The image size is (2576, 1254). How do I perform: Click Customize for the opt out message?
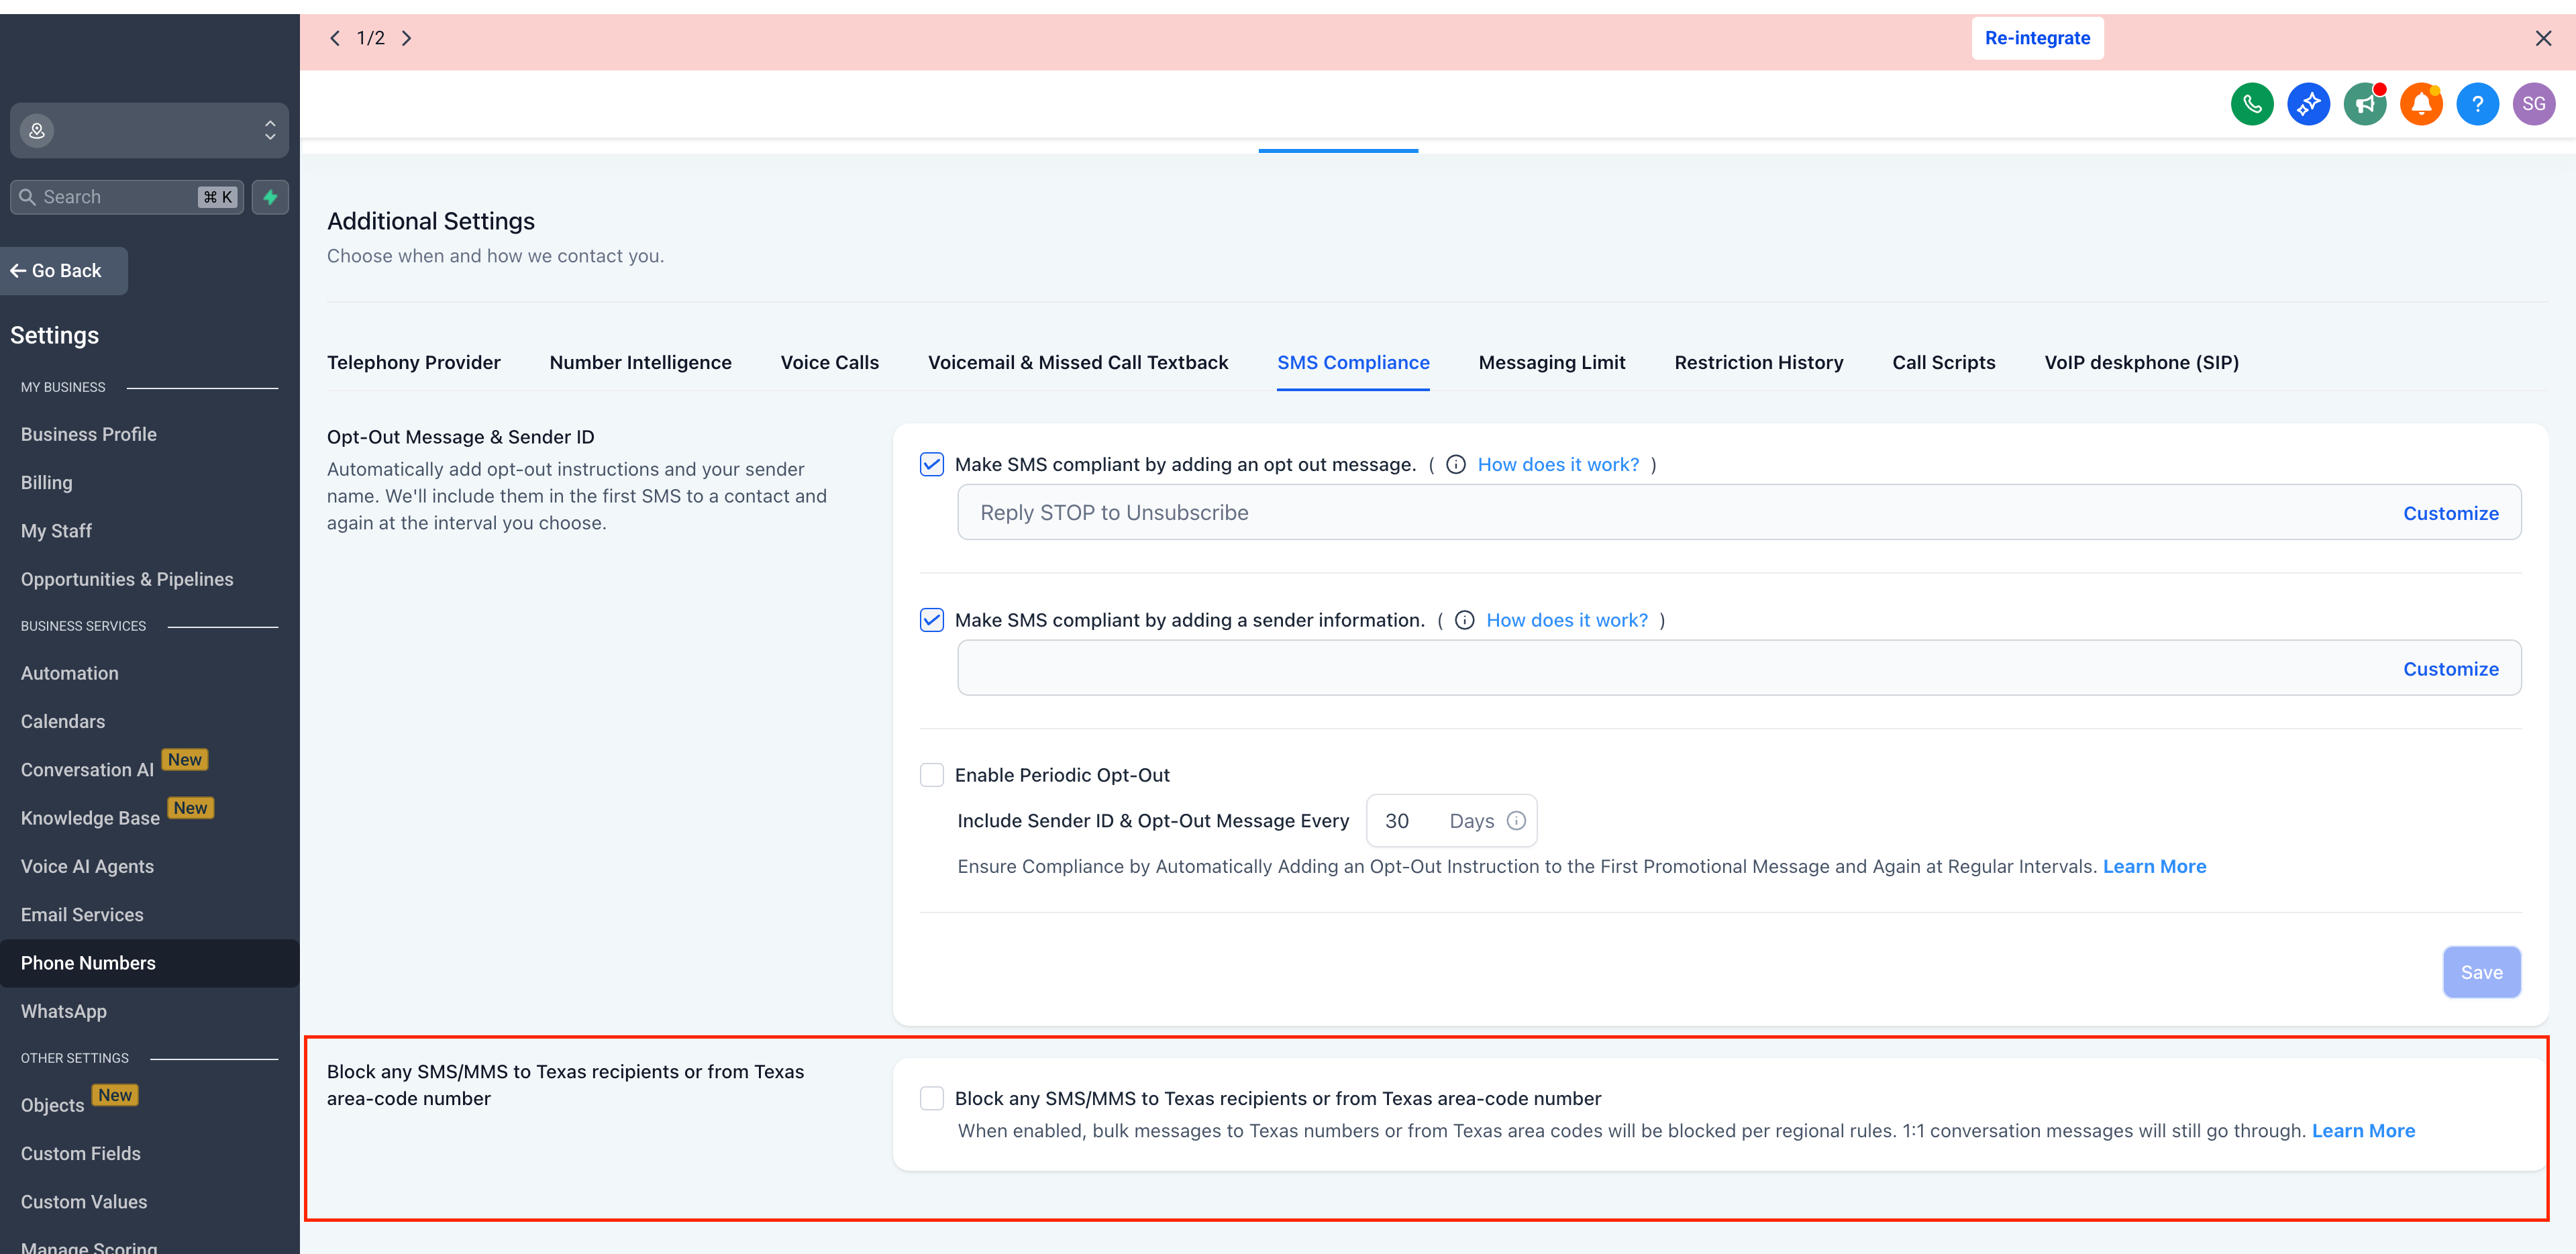pos(2450,513)
